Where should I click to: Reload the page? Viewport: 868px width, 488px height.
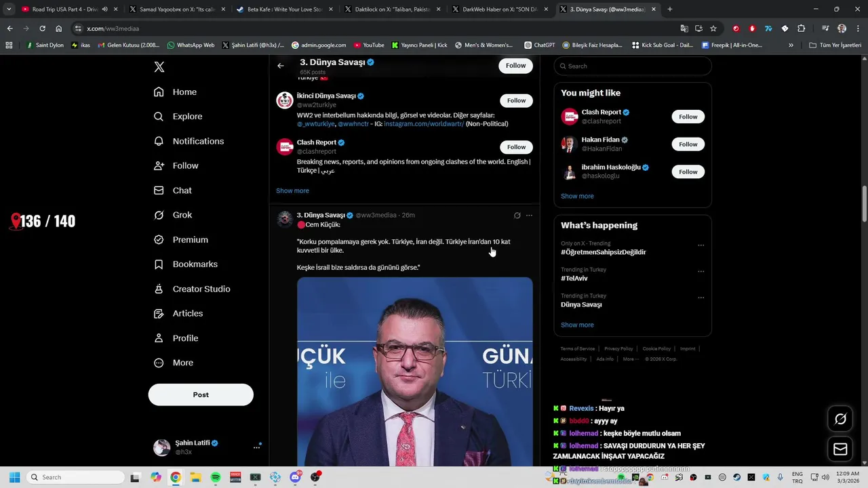(42, 28)
